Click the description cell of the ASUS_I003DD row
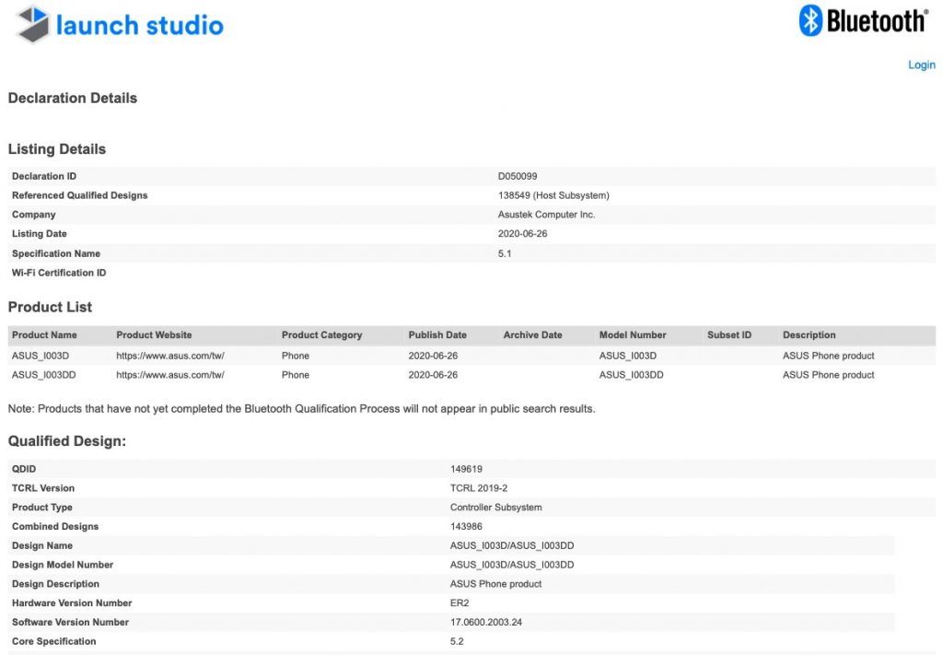943x655 pixels. pyautogui.click(x=828, y=375)
